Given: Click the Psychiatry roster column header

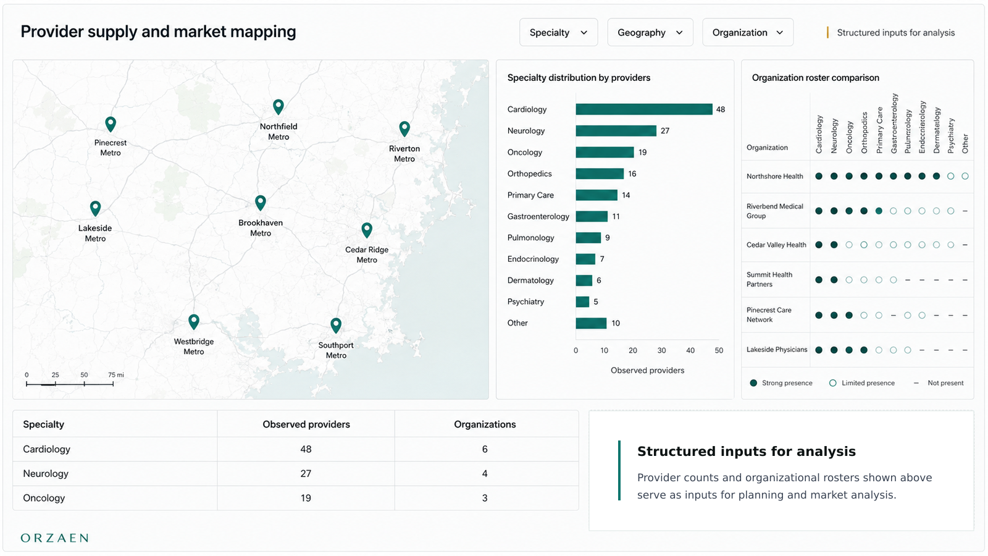Looking at the screenshot, I should coord(951,136).
